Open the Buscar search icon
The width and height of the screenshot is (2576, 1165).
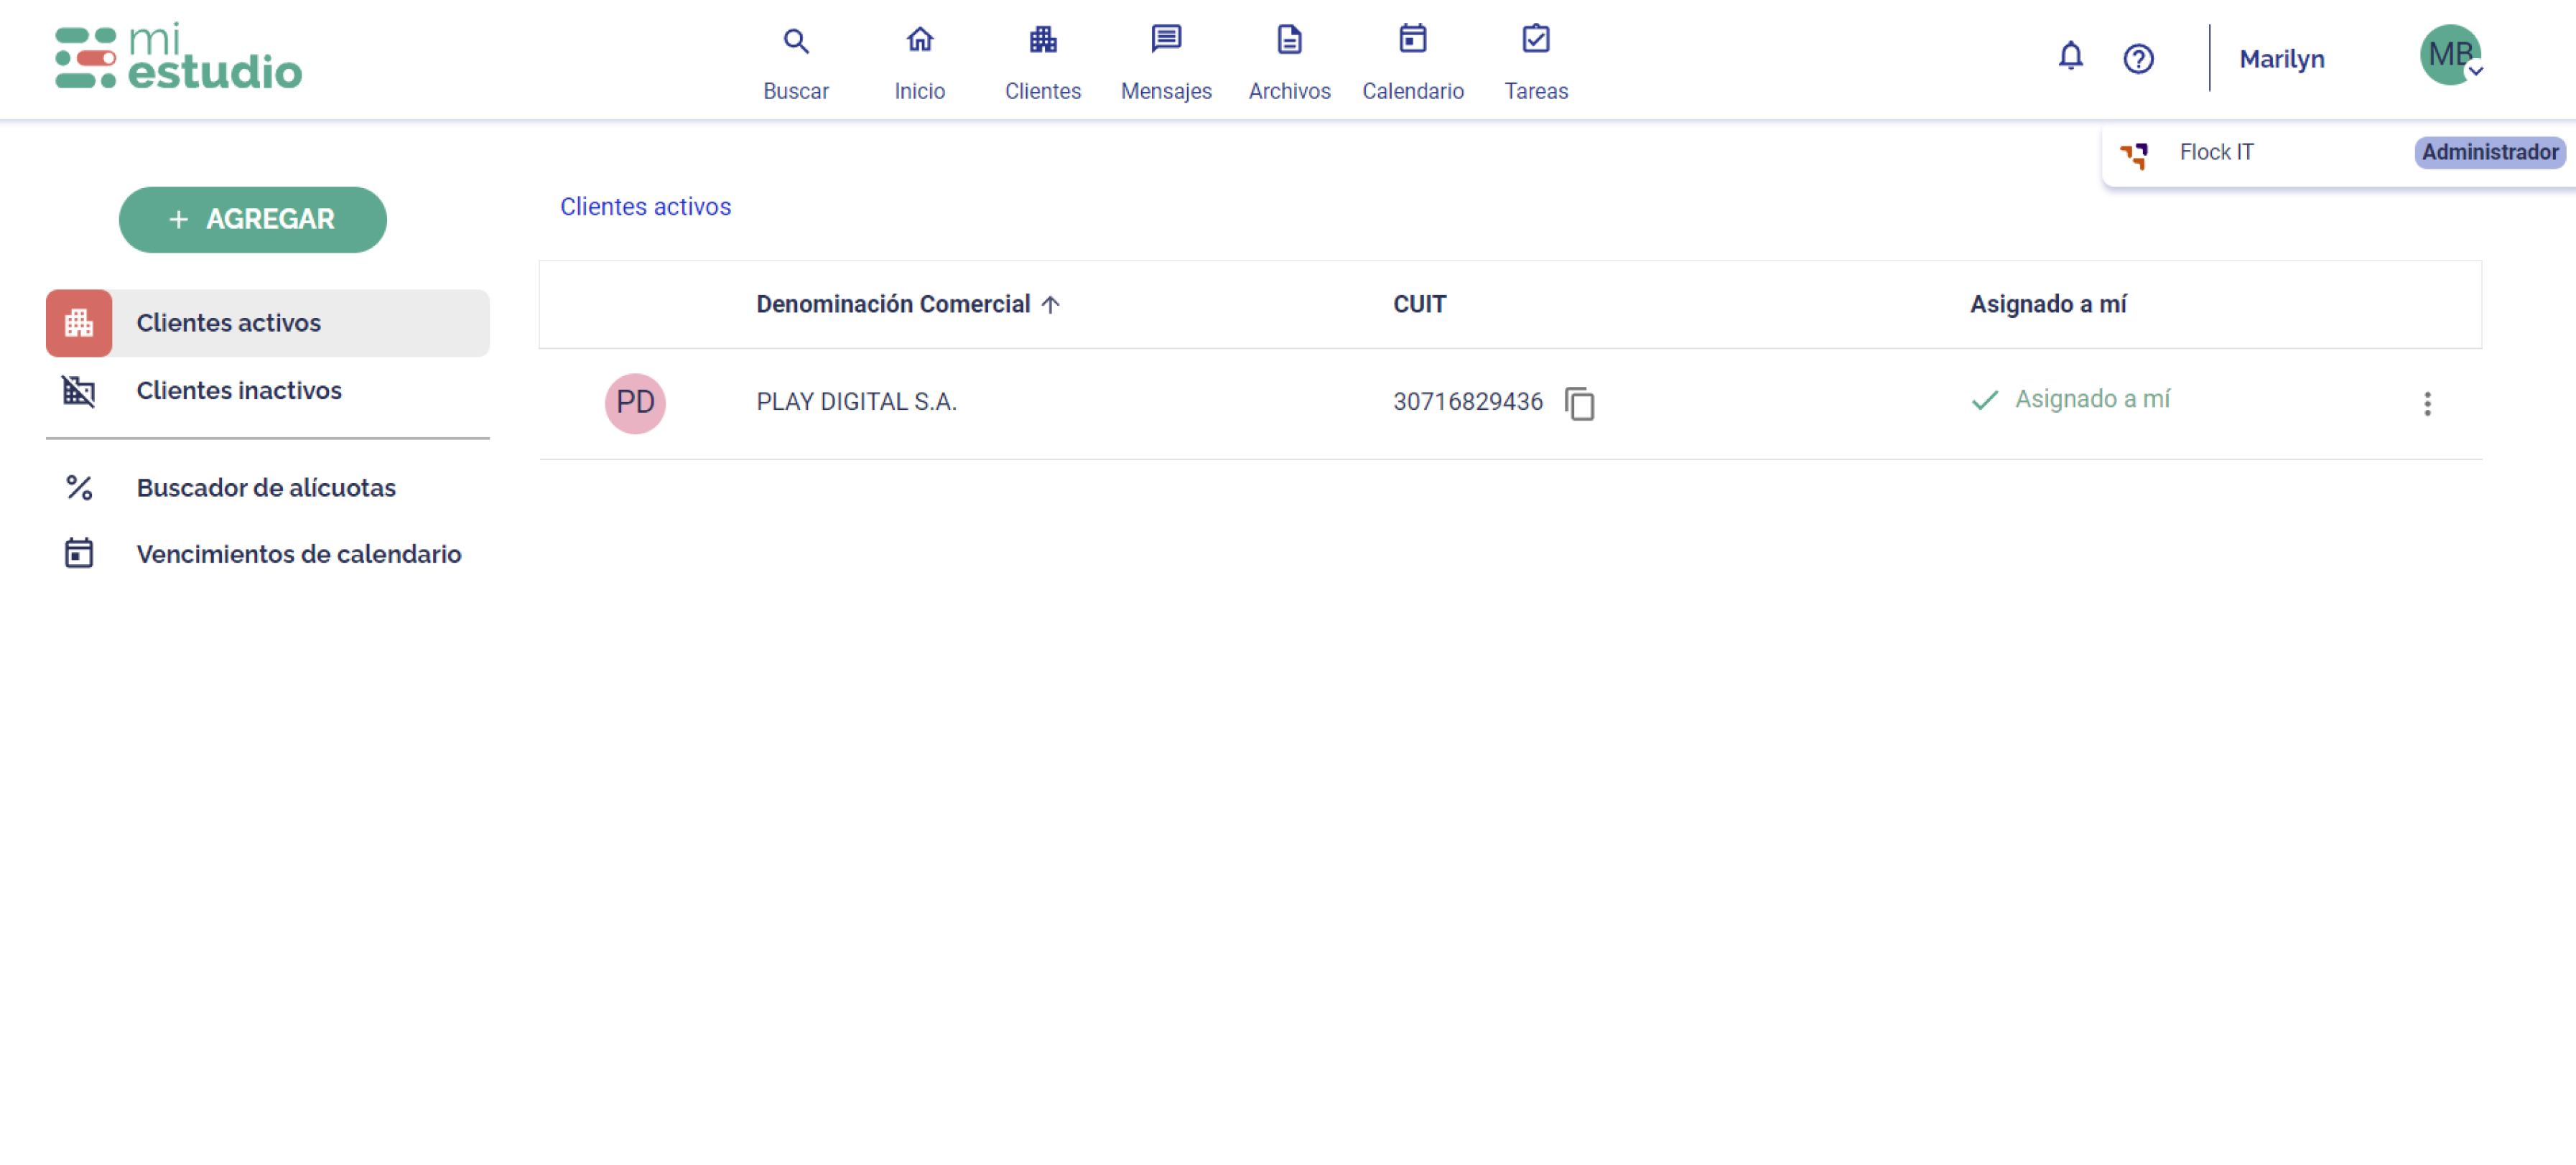click(x=795, y=41)
